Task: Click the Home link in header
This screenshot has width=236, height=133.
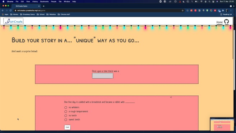Action: click(219, 22)
